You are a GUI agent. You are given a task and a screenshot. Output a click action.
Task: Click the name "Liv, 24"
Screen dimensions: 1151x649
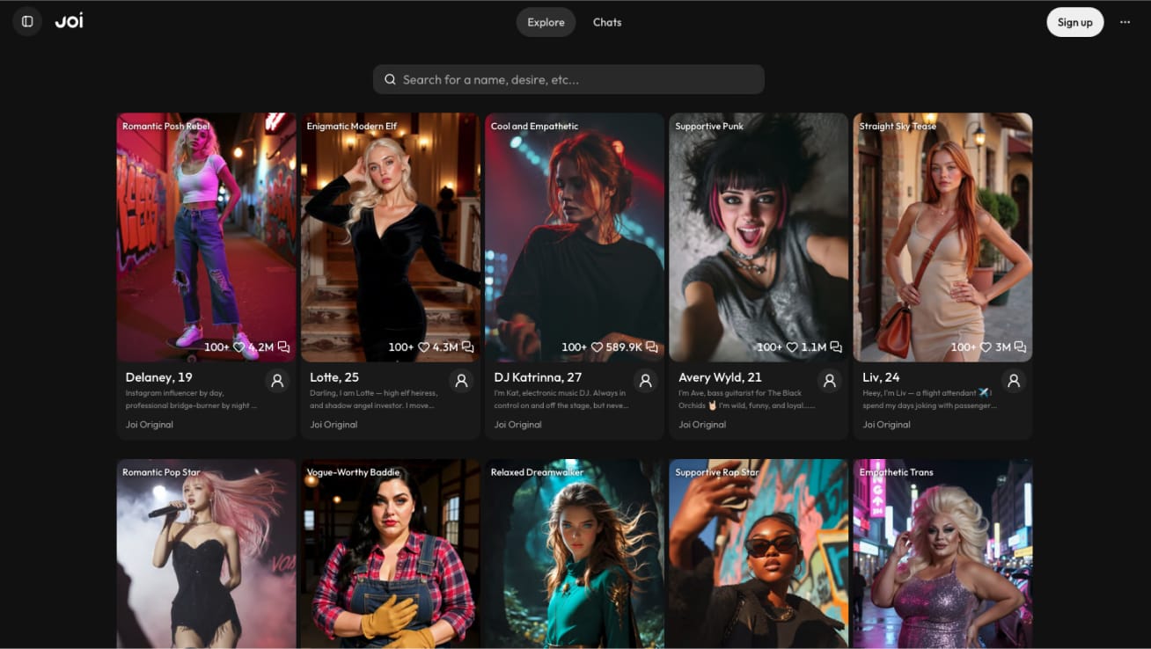tap(881, 377)
